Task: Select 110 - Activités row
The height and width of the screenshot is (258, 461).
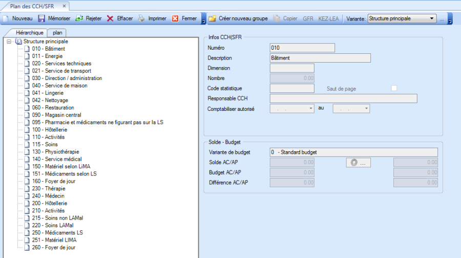Action: point(48,137)
